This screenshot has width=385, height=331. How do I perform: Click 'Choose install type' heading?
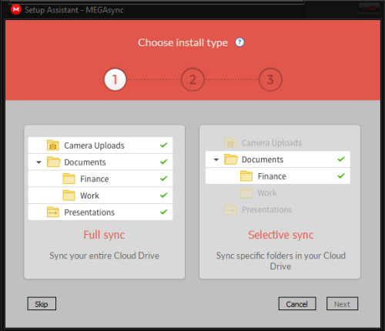[x=182, y=42]
